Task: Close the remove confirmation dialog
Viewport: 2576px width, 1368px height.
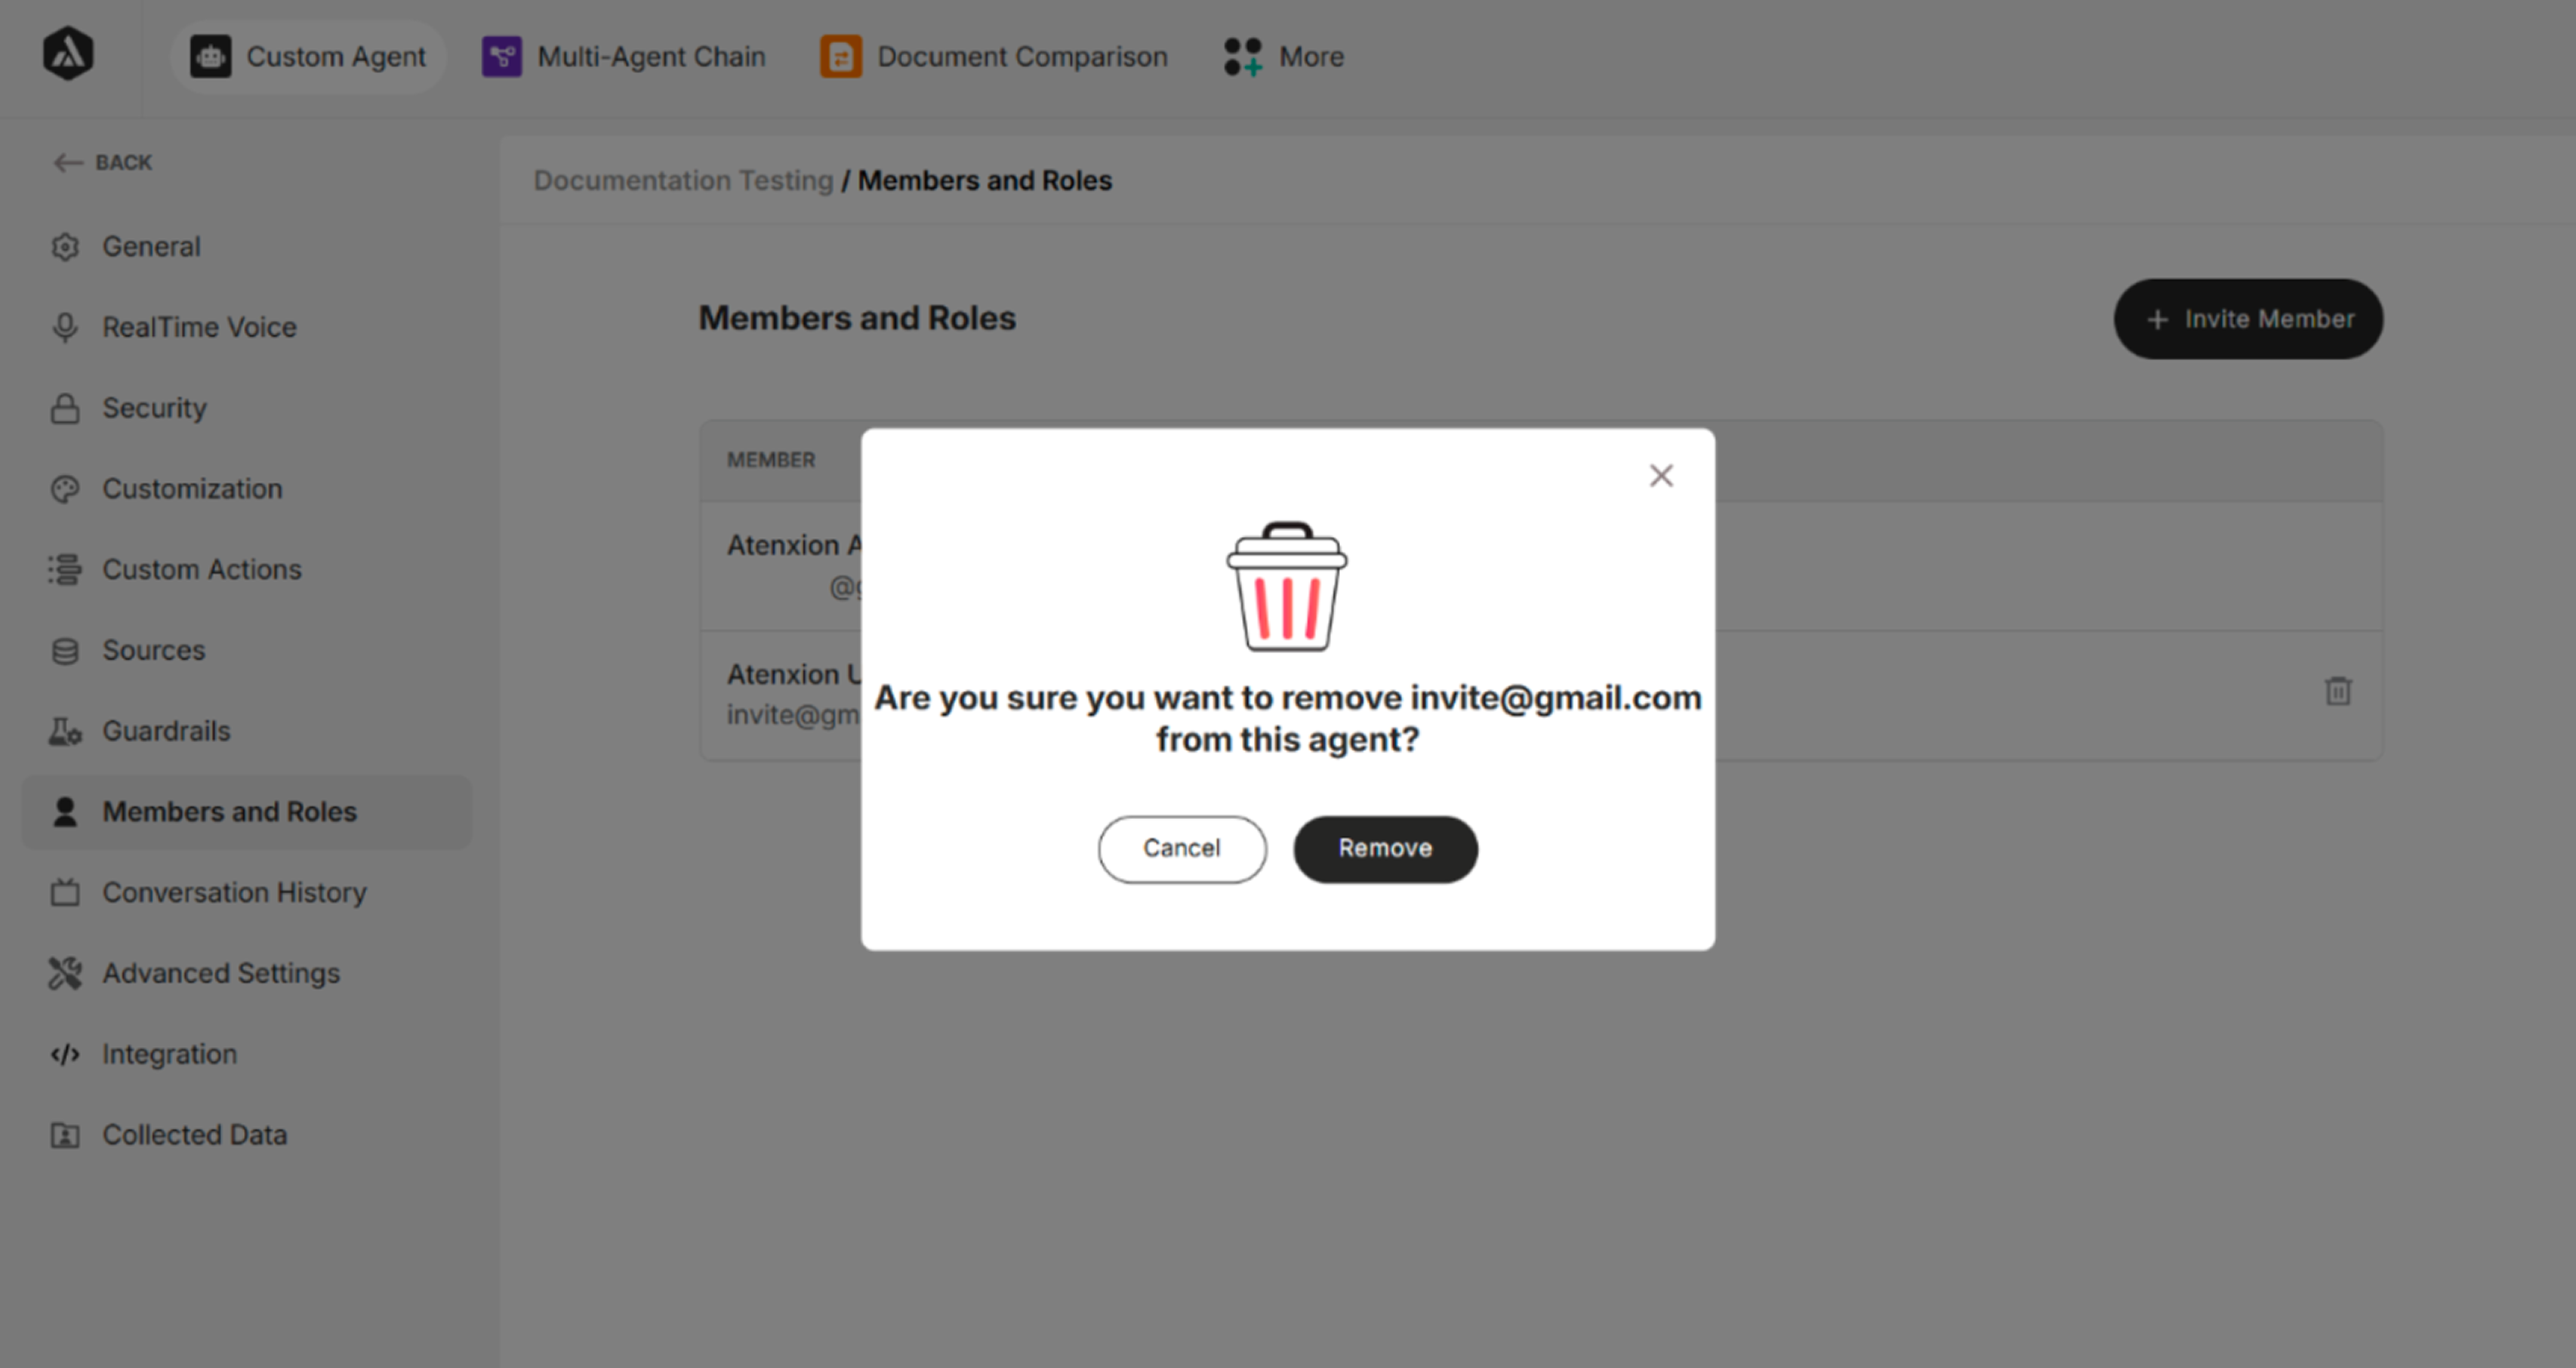Action: point(1661,475)
